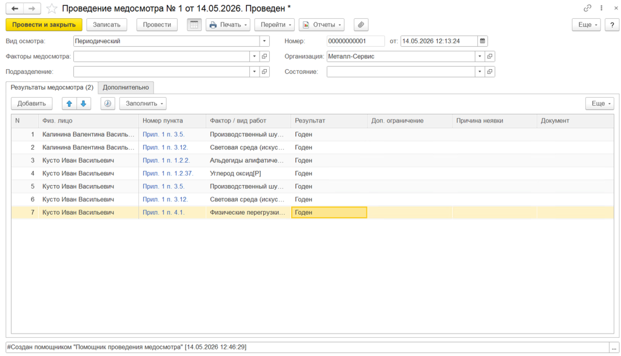Click Доп. ограничение column header
The height and width of the screenshot is (356, 621).
pos(409,121)
